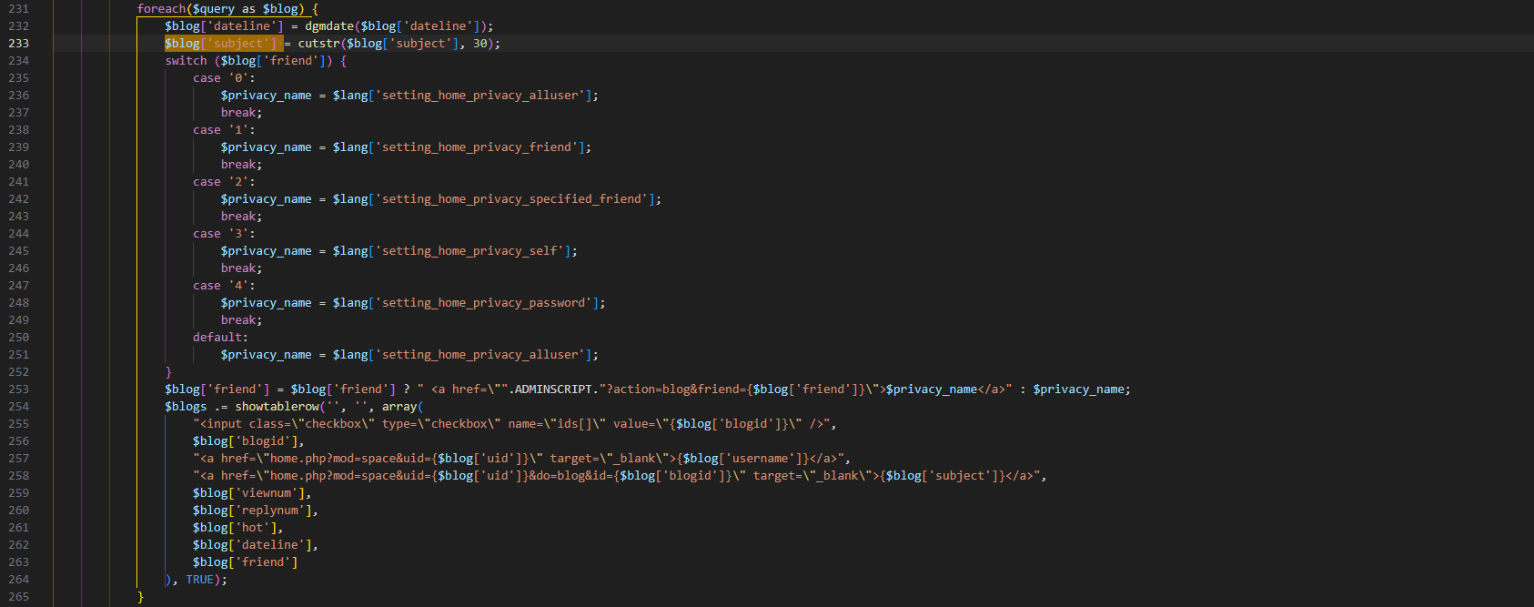Click the foreach keyword on line 231
The width and height of the screenshot is (1534, 607).
(161, 9)
